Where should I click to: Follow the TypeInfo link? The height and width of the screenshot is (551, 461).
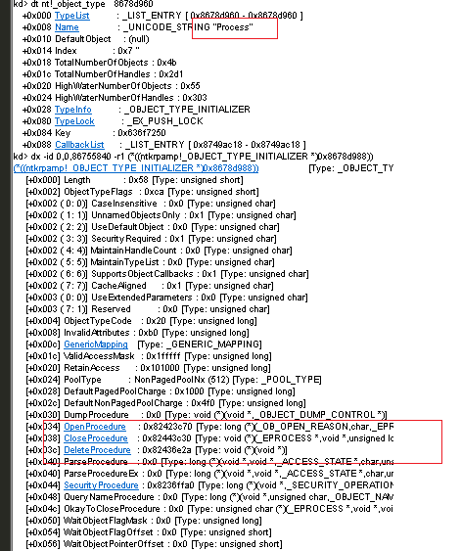(x=73, y=110)
